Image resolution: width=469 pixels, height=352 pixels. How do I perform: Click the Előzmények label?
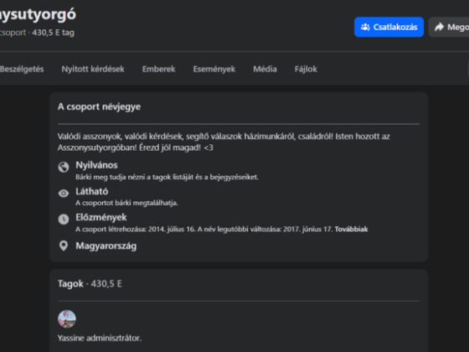pyautogui.click(x=101, y=217)
